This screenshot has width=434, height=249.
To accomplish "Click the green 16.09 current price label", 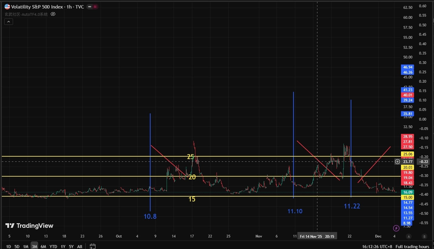I will (x=406, y=192).
